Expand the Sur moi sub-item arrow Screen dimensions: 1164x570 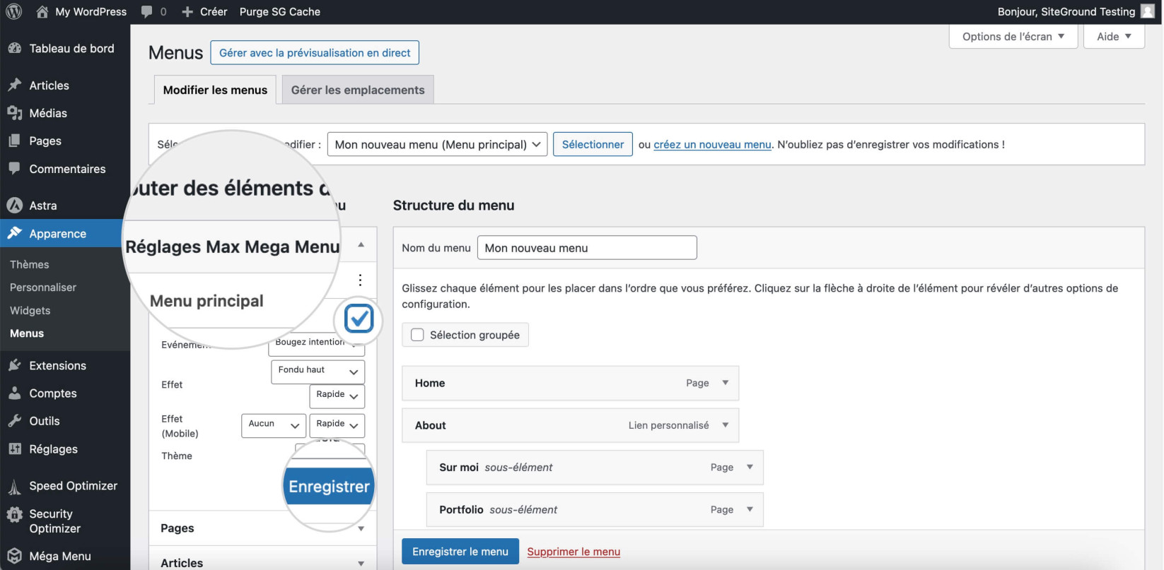tap(750, 467)
